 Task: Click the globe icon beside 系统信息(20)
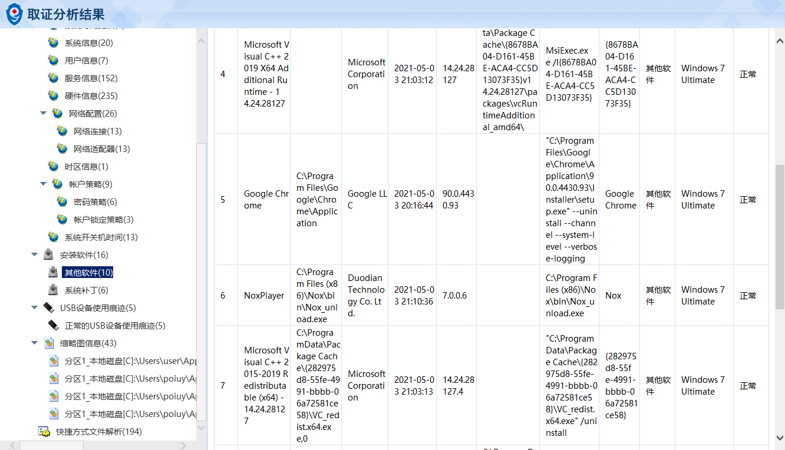pyautogui.click(x=54, y=43)
